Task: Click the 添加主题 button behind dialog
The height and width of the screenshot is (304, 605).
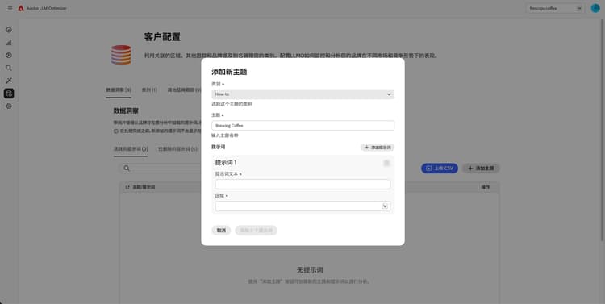Action: [x=481, y=169]
